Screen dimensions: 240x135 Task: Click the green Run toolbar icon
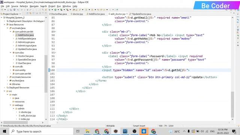pyautogui.click(x=55, y=10)
